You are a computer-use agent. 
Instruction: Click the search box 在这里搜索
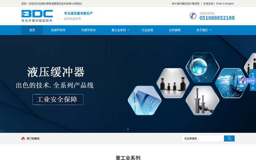pos(203,139)
